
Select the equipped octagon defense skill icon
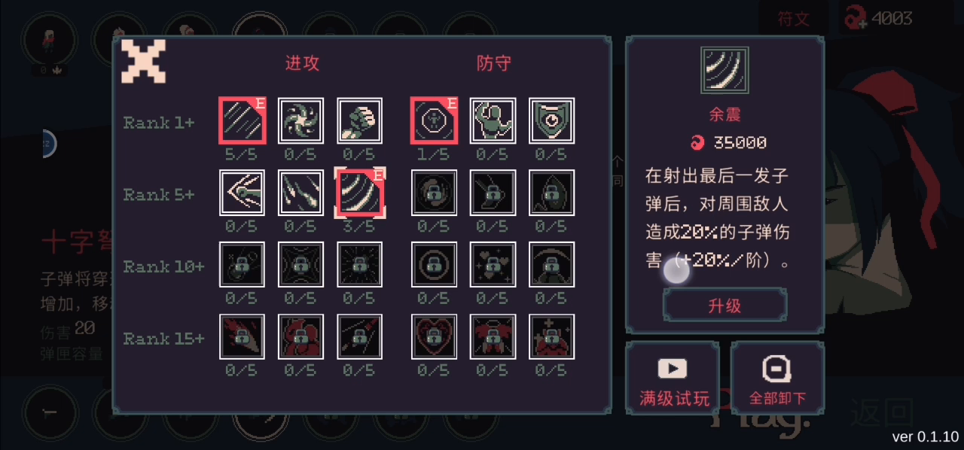435,120
